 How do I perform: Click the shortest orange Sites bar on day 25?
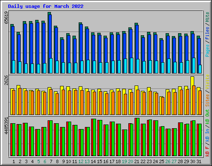(x=163, y=106)
